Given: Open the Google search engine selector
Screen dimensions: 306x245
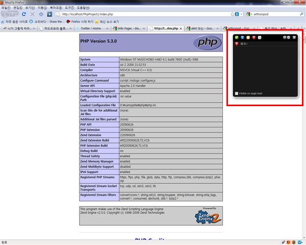Looking at the screenshot, I should tap(249, 14).
